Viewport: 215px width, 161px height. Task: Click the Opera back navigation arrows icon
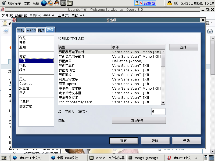[x=6, y=31]
